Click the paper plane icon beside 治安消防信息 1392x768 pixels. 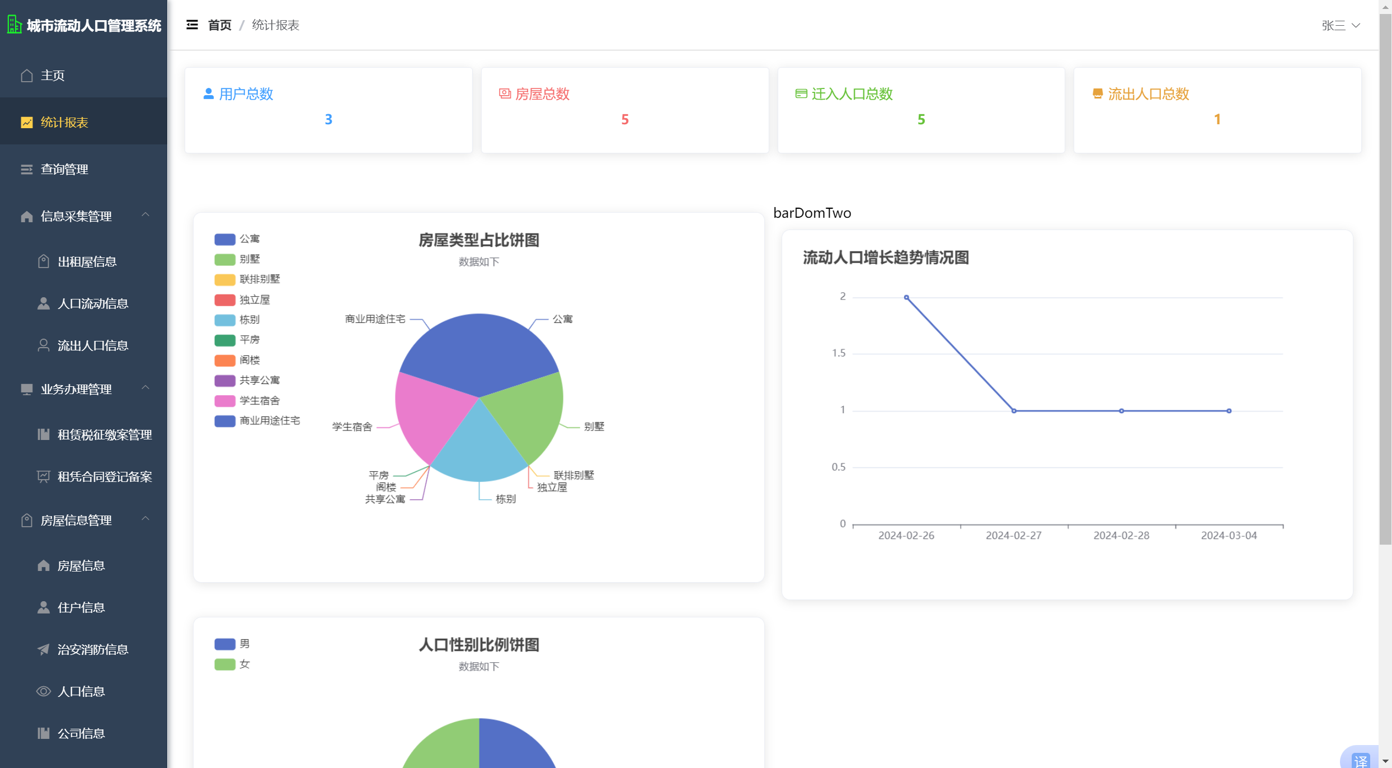[x=44, y=649]
